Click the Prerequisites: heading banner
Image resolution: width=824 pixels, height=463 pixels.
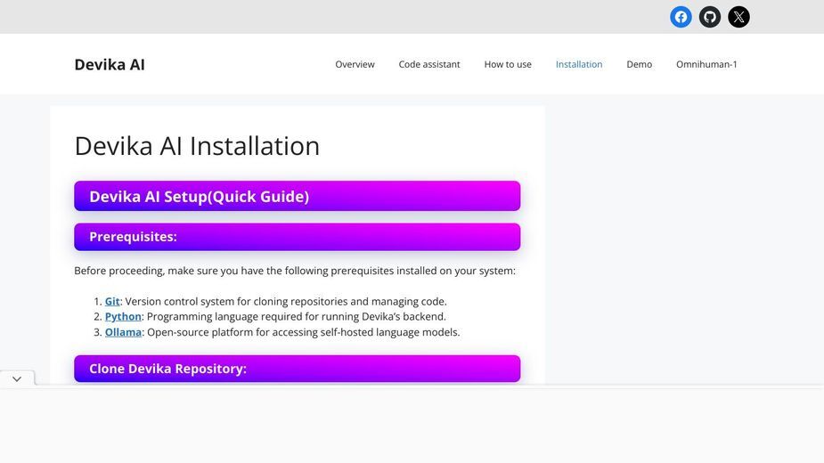pos(297,237)
